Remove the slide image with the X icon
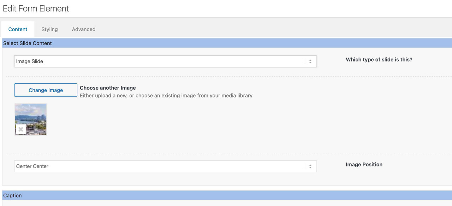The width and height of the screenshot is (452, 206). 21,129
